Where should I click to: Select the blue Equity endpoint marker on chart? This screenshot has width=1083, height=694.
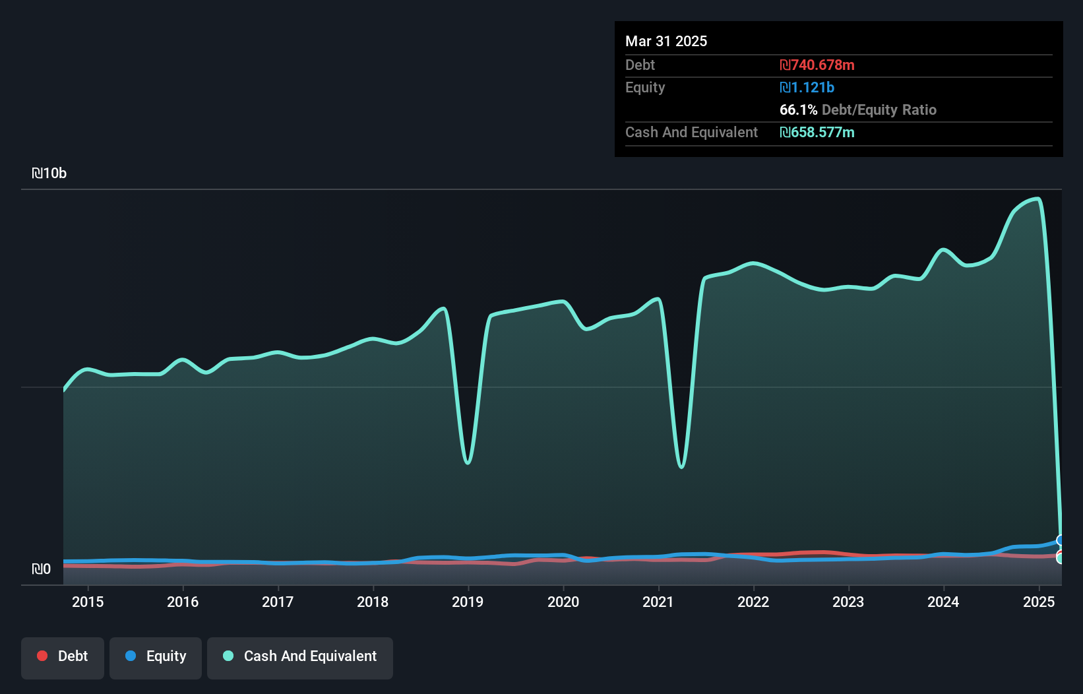[1061, 540]
